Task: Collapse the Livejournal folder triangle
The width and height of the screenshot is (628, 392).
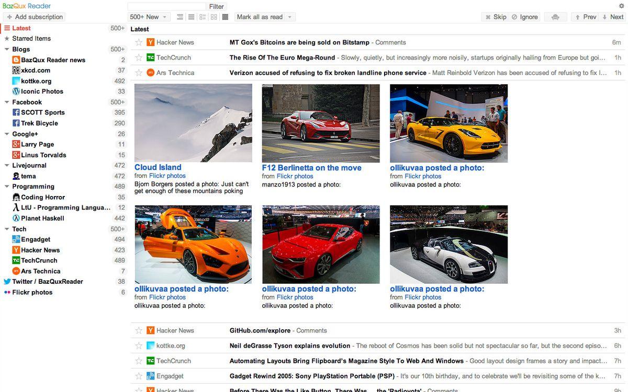Action: 7,165
